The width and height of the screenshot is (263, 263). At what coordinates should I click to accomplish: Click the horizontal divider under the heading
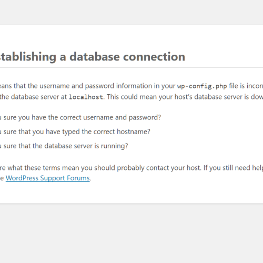131,67
